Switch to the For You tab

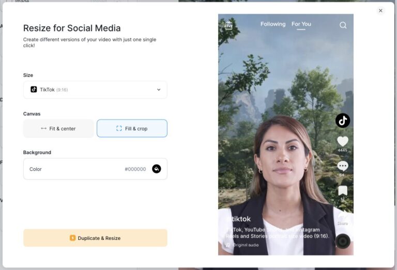click(x=301, y=24)
